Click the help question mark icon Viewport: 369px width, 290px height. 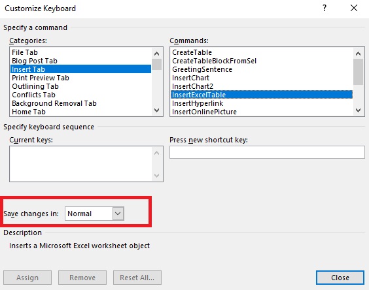click(x=325, y=8)
